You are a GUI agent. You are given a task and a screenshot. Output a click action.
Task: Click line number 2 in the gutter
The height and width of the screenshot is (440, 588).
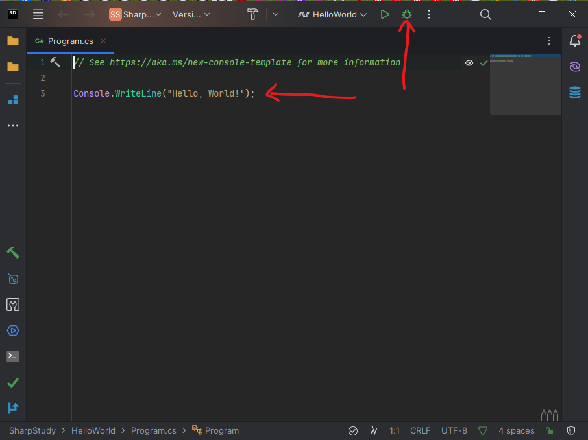[43, 78]
